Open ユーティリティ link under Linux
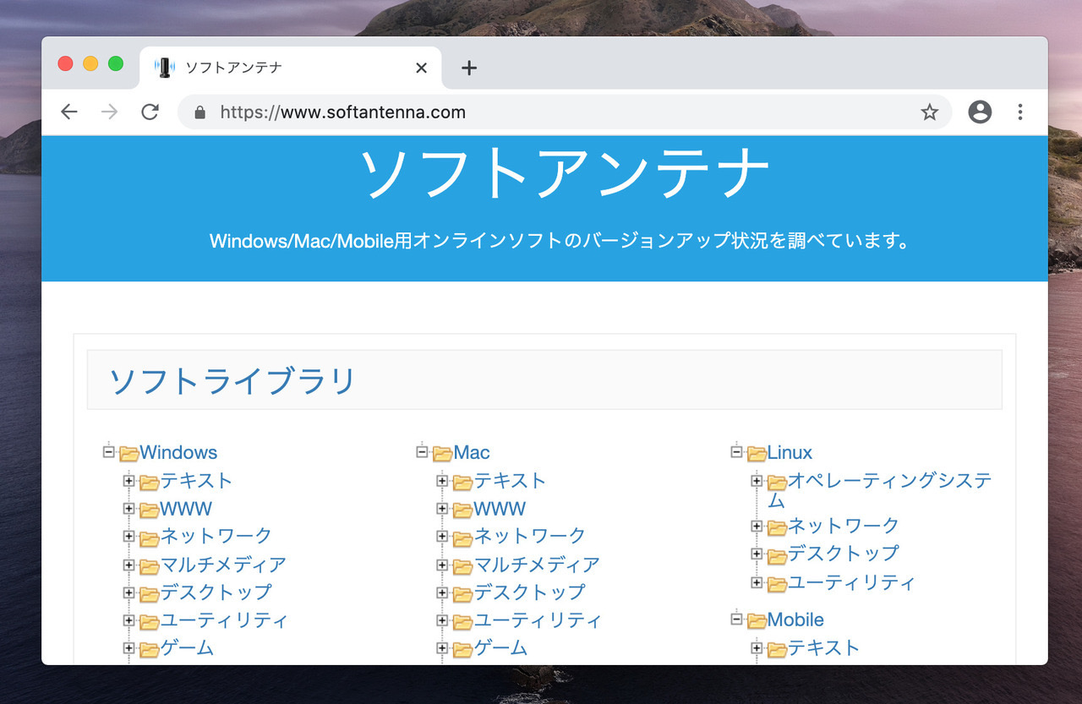The width and height of the screenshot is (1082, 704). [851, 581]
